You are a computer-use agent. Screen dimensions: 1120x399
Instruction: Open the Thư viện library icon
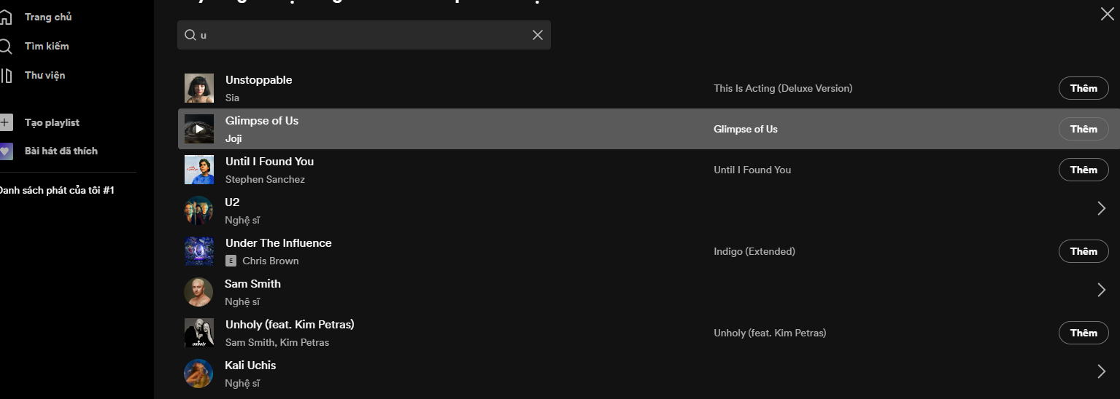[x=6, y=76]
